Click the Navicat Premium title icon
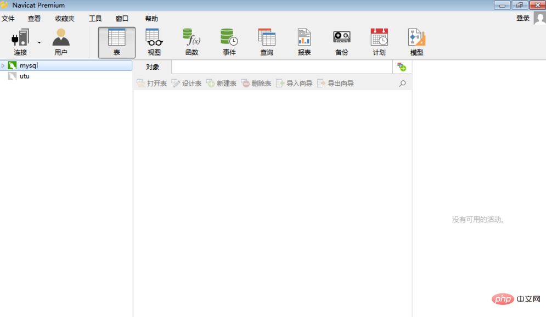 click(x=4, y=5)
